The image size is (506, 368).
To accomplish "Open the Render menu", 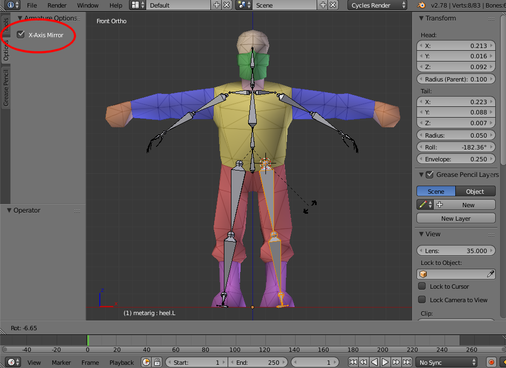I will (x=57, y=5).
